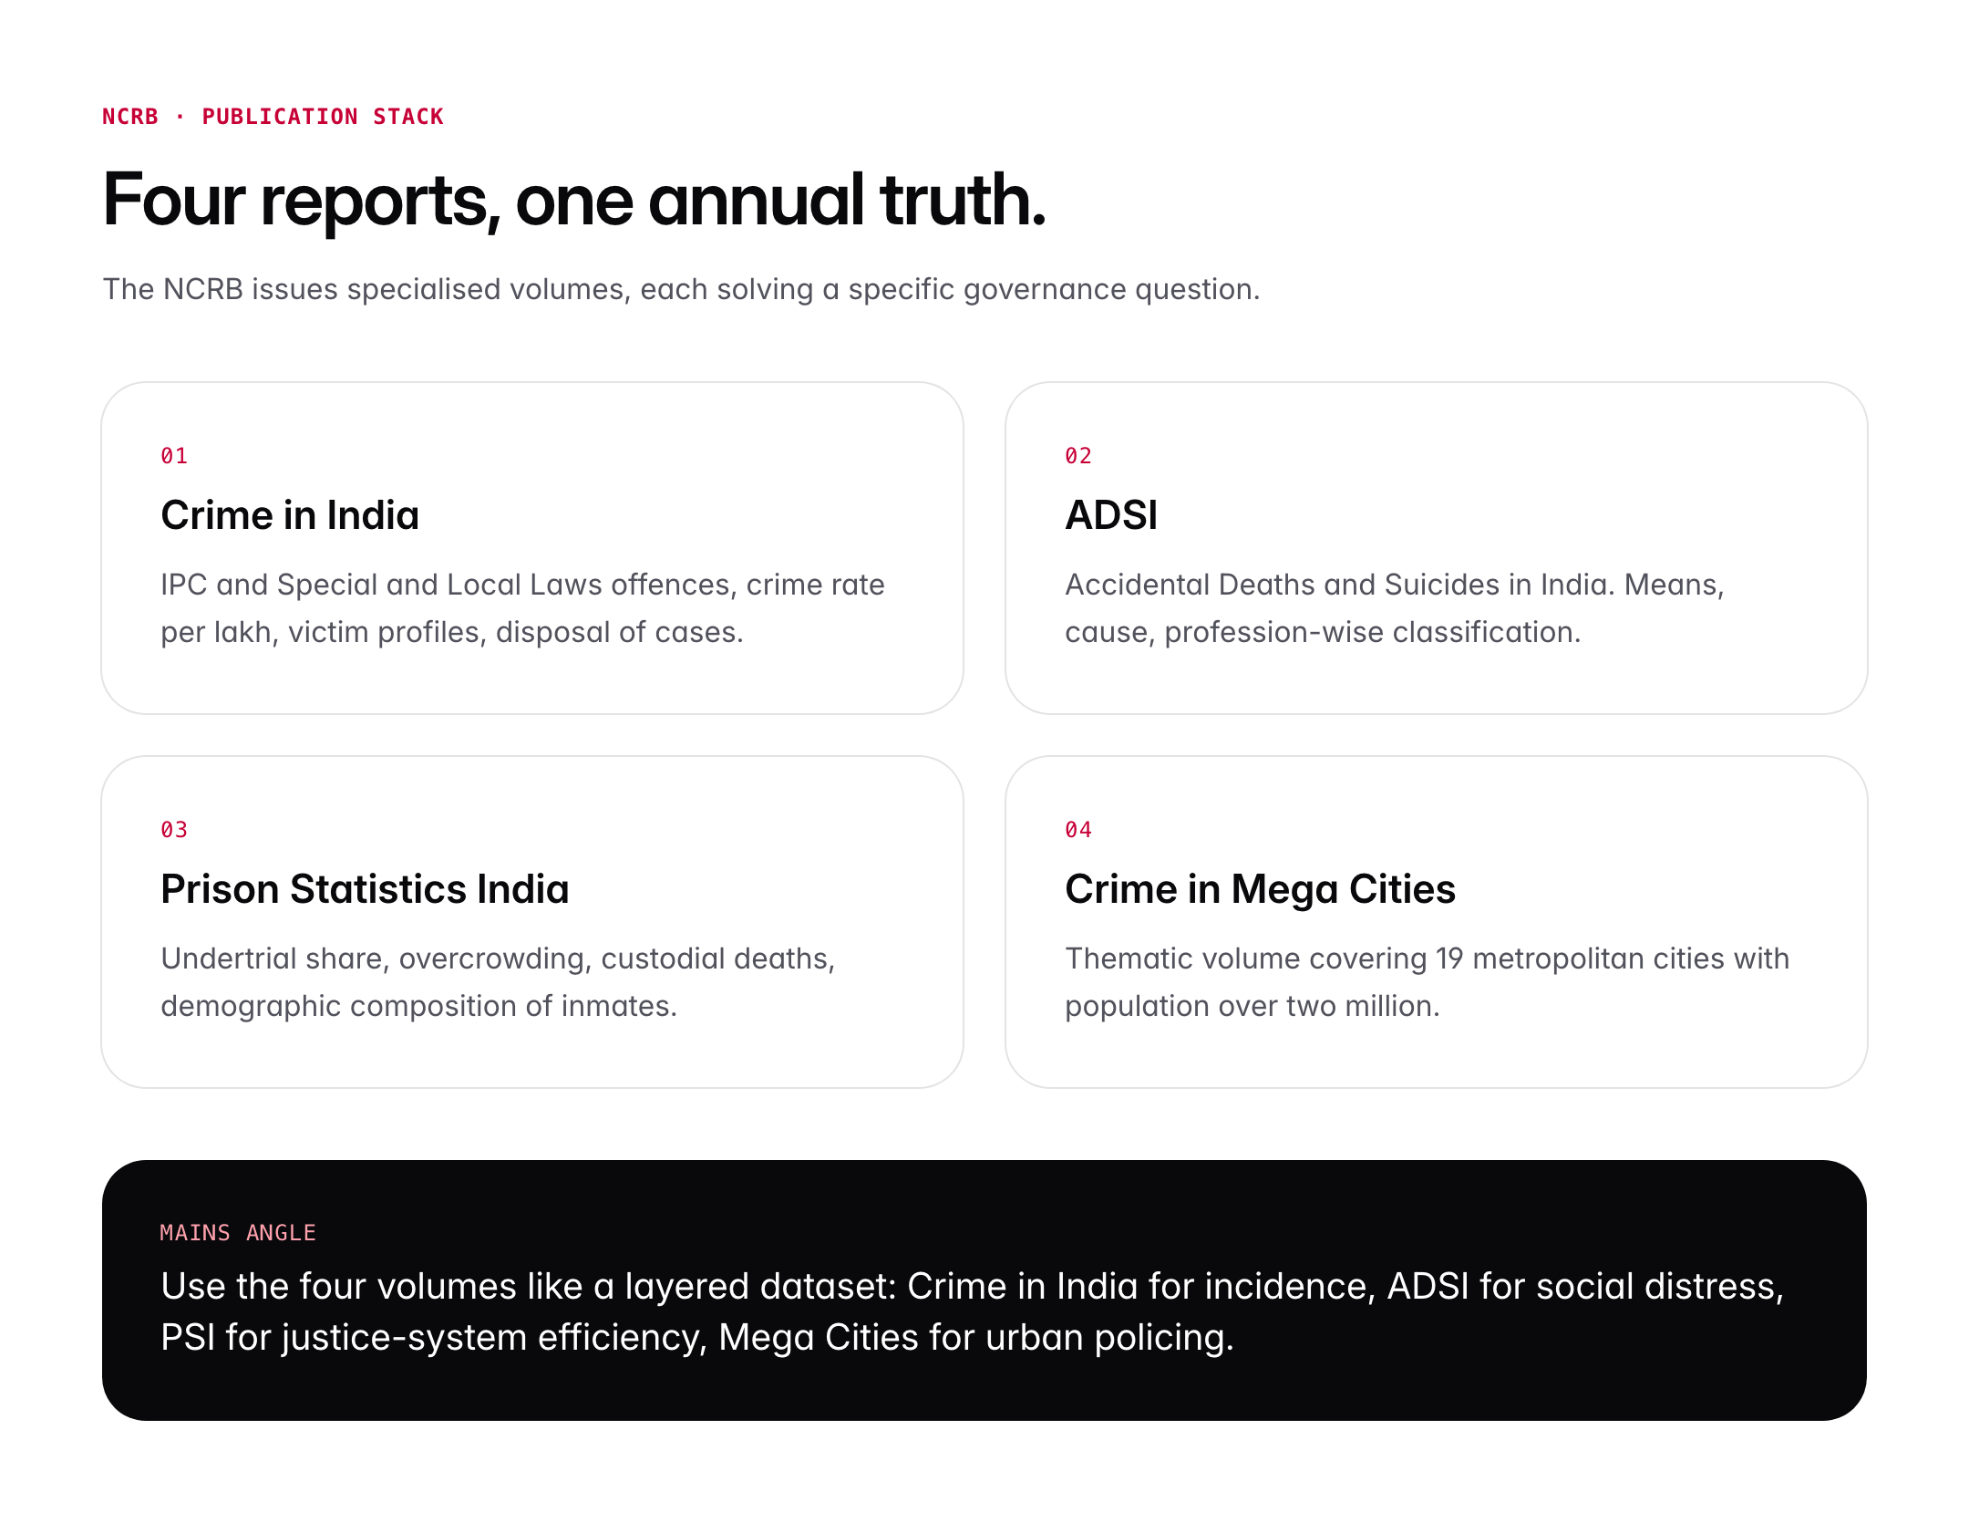Click the 'Four reports, one annual truth' heading
1969x1523 pixels.
click(573, 200)
